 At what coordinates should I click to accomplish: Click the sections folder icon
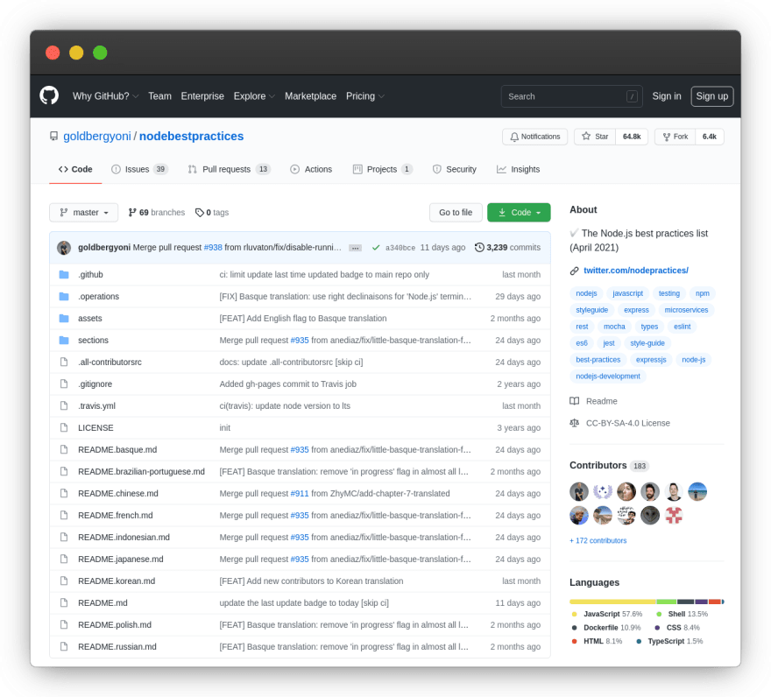click(x=64, y=340)
